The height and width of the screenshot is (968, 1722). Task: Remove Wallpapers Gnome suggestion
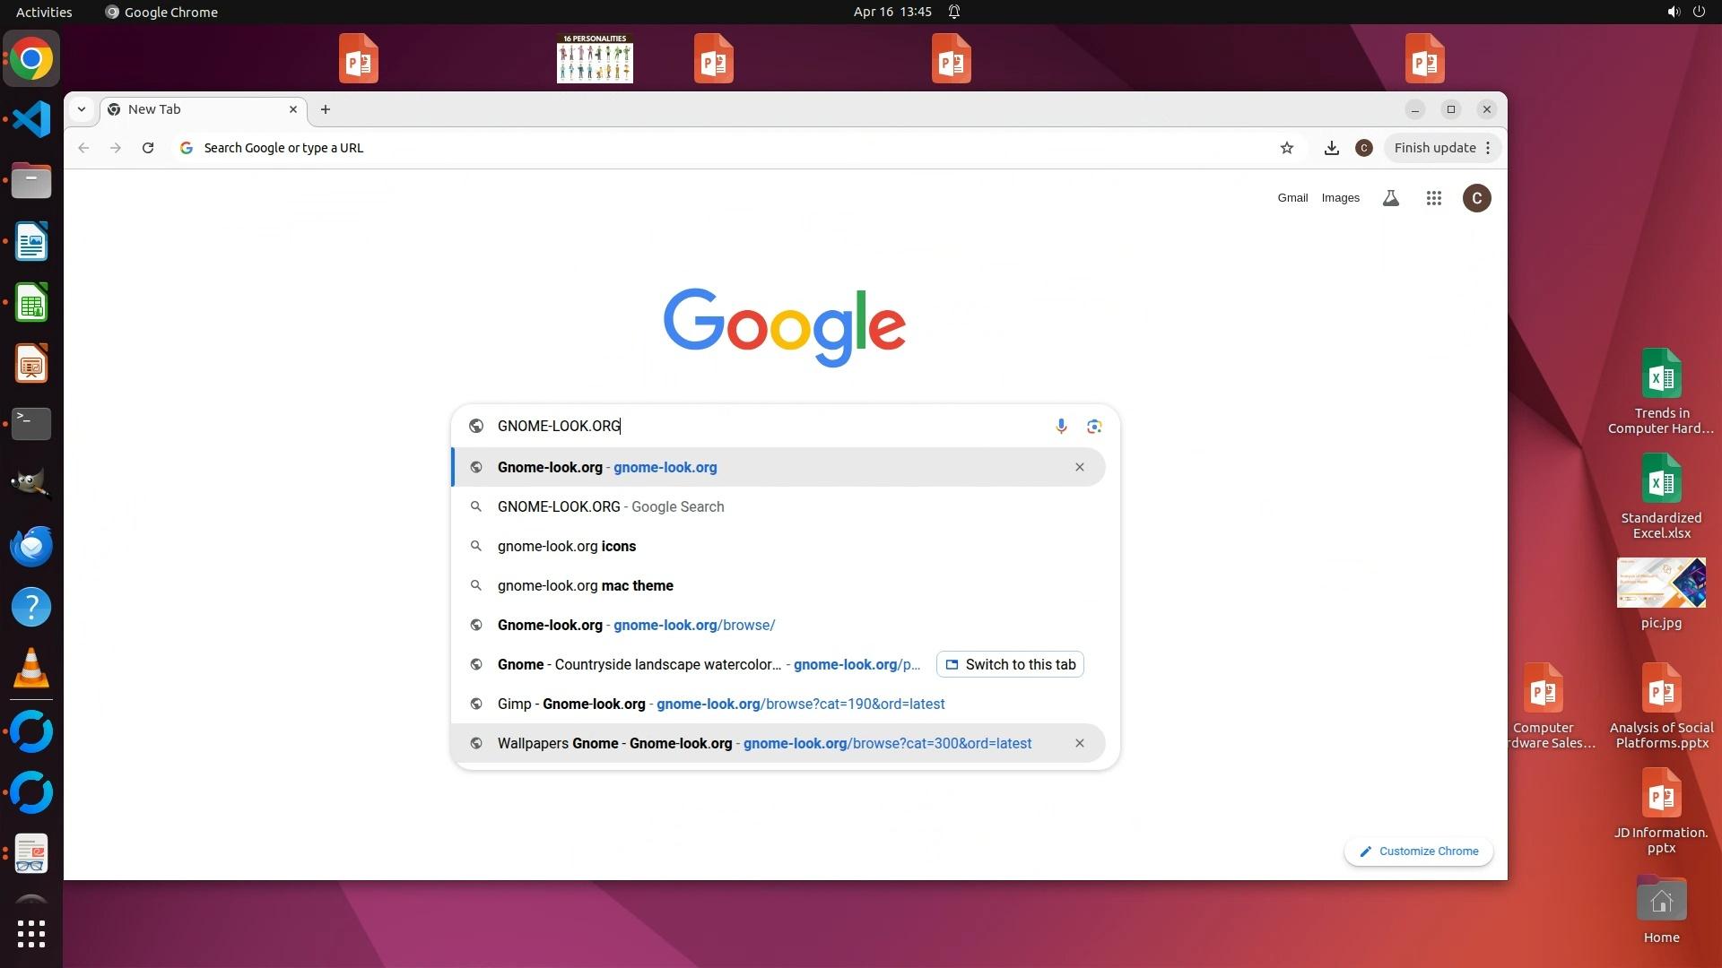[x=1080, y=743]
